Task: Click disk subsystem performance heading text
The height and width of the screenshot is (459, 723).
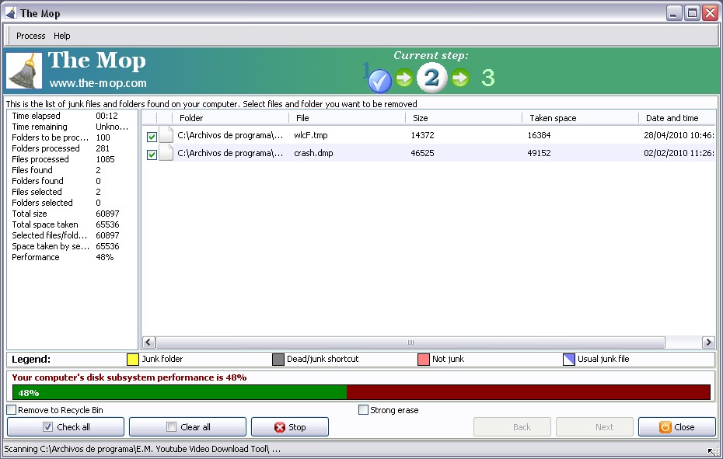Action: [129, 377]
